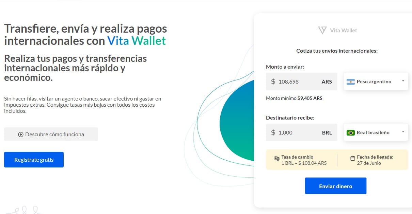Click the calendar icon beside Fecha de llegada
The height and width of the screenshot is (214, 412).
point(353,158)
